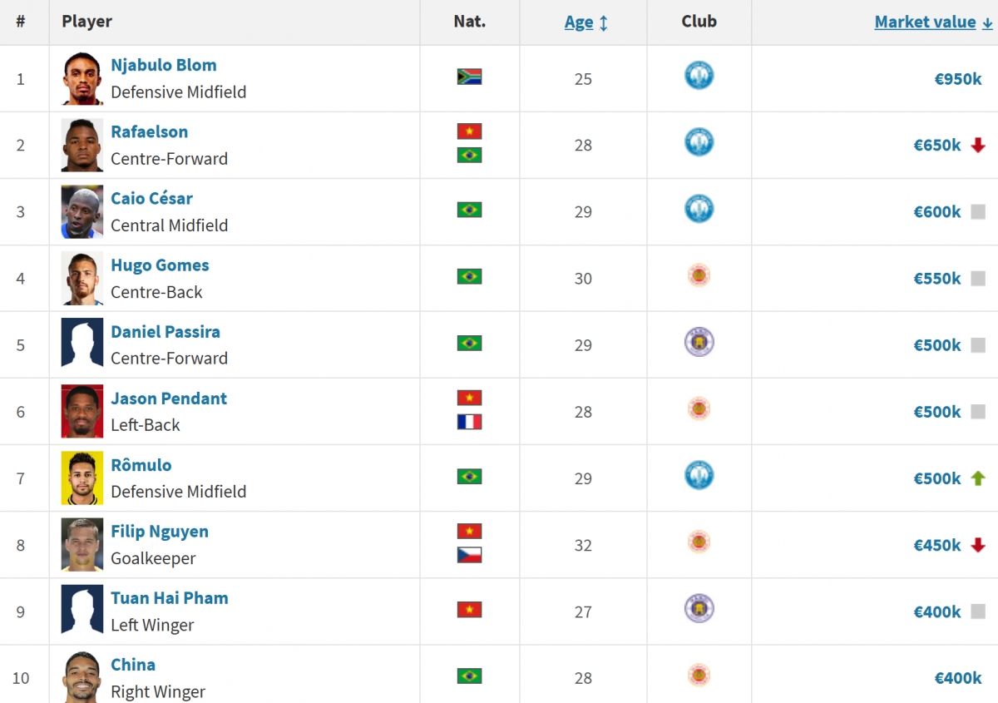
Task: Click the sort arrows beside Age
Action: [604, 23]
